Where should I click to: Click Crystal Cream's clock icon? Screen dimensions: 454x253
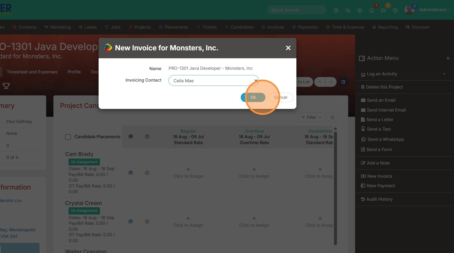(x=147, y=221)
